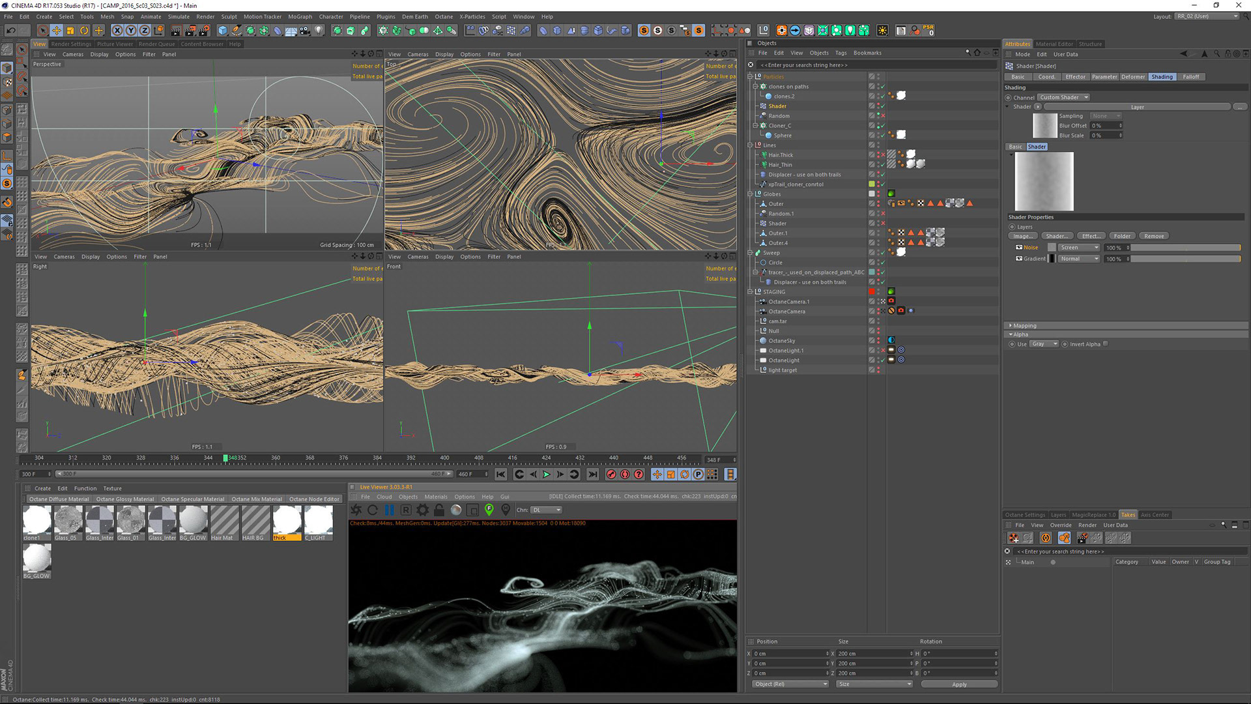Screen dimensions: 1251x704
Task: Open Object (Rel) coordinate dropdown
Action: (790, 684)
